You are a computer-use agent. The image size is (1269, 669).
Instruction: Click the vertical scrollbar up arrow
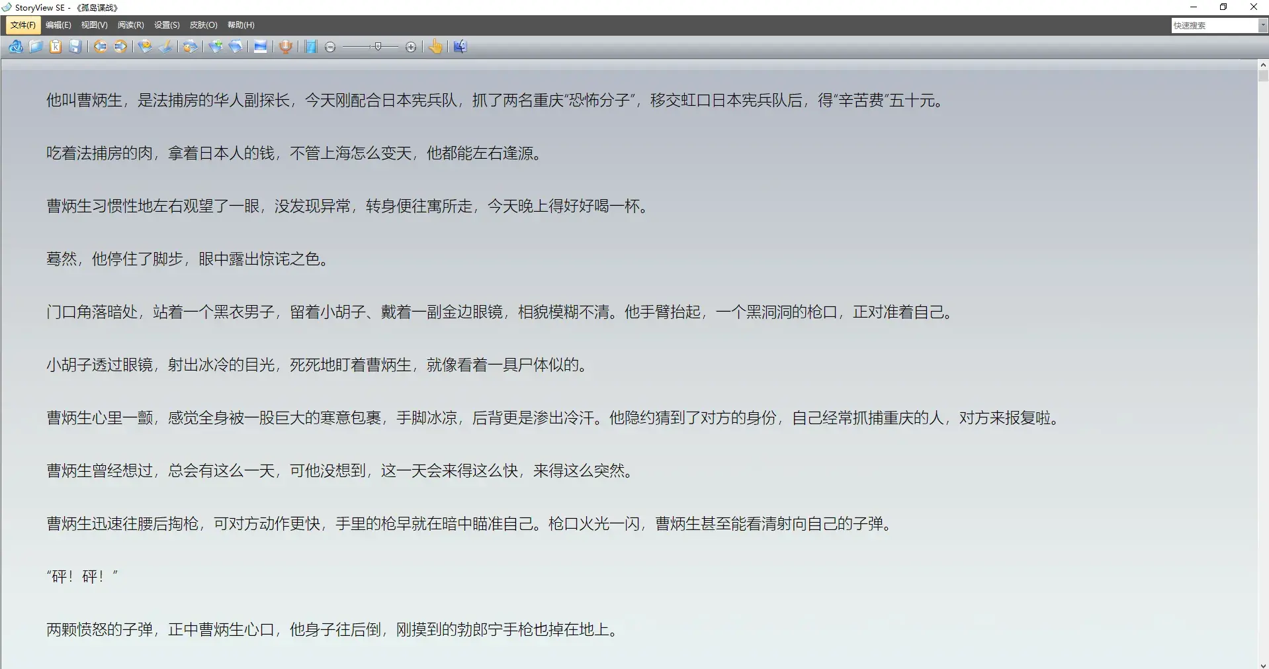pos(1263,65)
